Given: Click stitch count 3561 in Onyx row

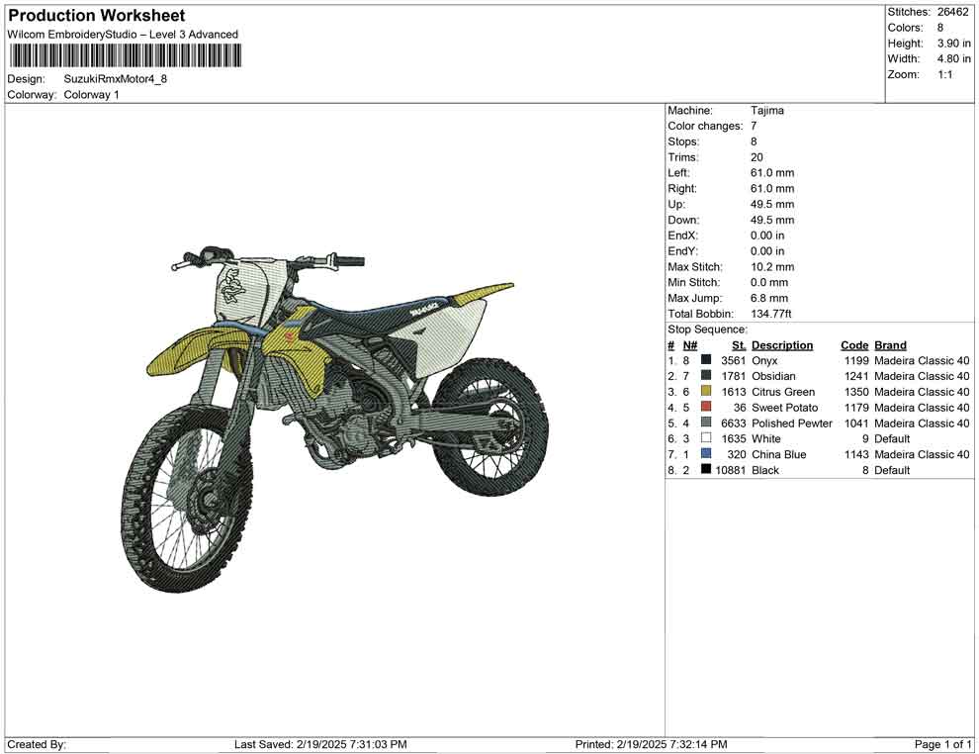Looking at the screenshot, I should pos(733,360).
